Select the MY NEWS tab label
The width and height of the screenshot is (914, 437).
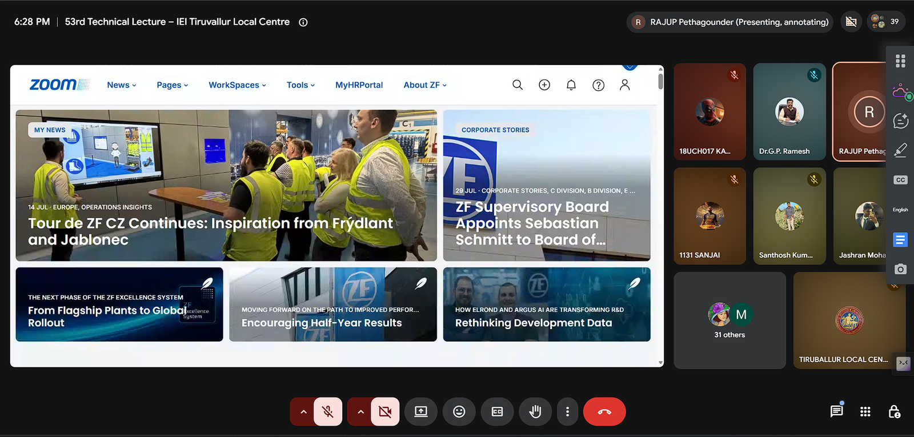pos(50,130)
